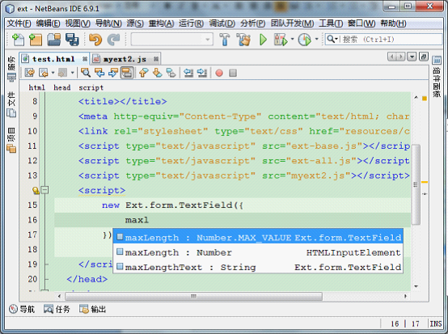Click the Redo arrow icon
448x334 pixels.
click(113, 40)
